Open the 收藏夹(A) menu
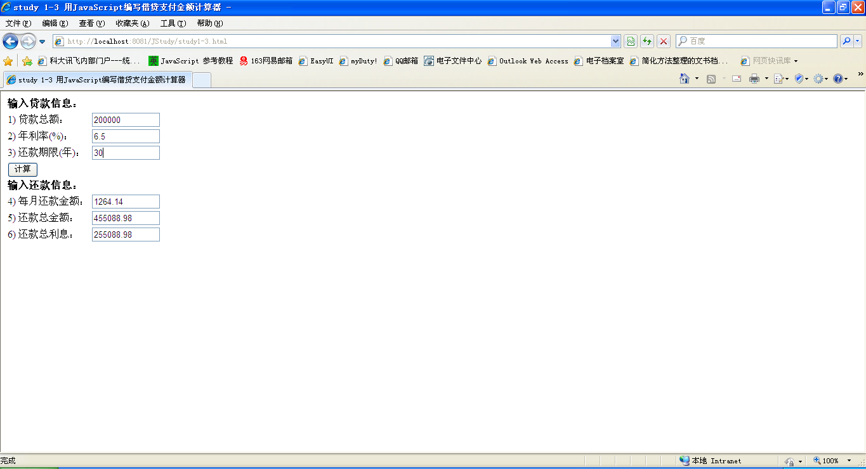Screen dimensions: 866x469 click(133, 23)
